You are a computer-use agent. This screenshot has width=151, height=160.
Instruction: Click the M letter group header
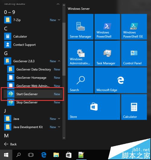pyautogui.click(x=6, y=136)
